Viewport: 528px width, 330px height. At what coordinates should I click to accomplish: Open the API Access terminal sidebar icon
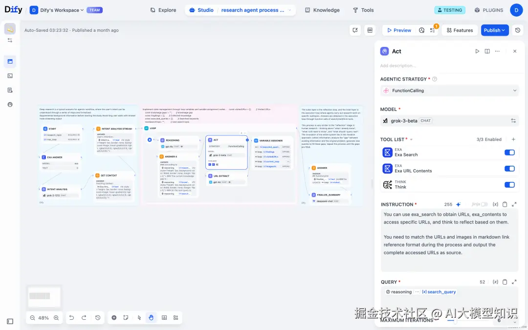coord(10,76)
